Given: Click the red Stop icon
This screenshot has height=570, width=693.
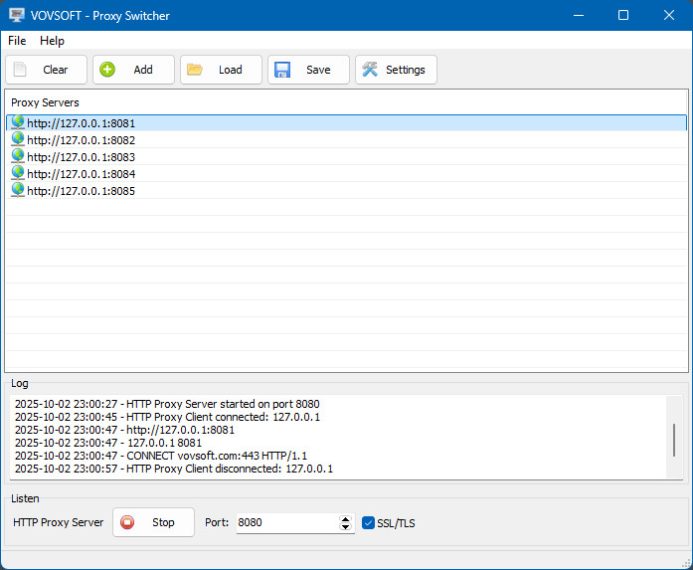Looking at the screenshot, I should (x=127, y=522).
